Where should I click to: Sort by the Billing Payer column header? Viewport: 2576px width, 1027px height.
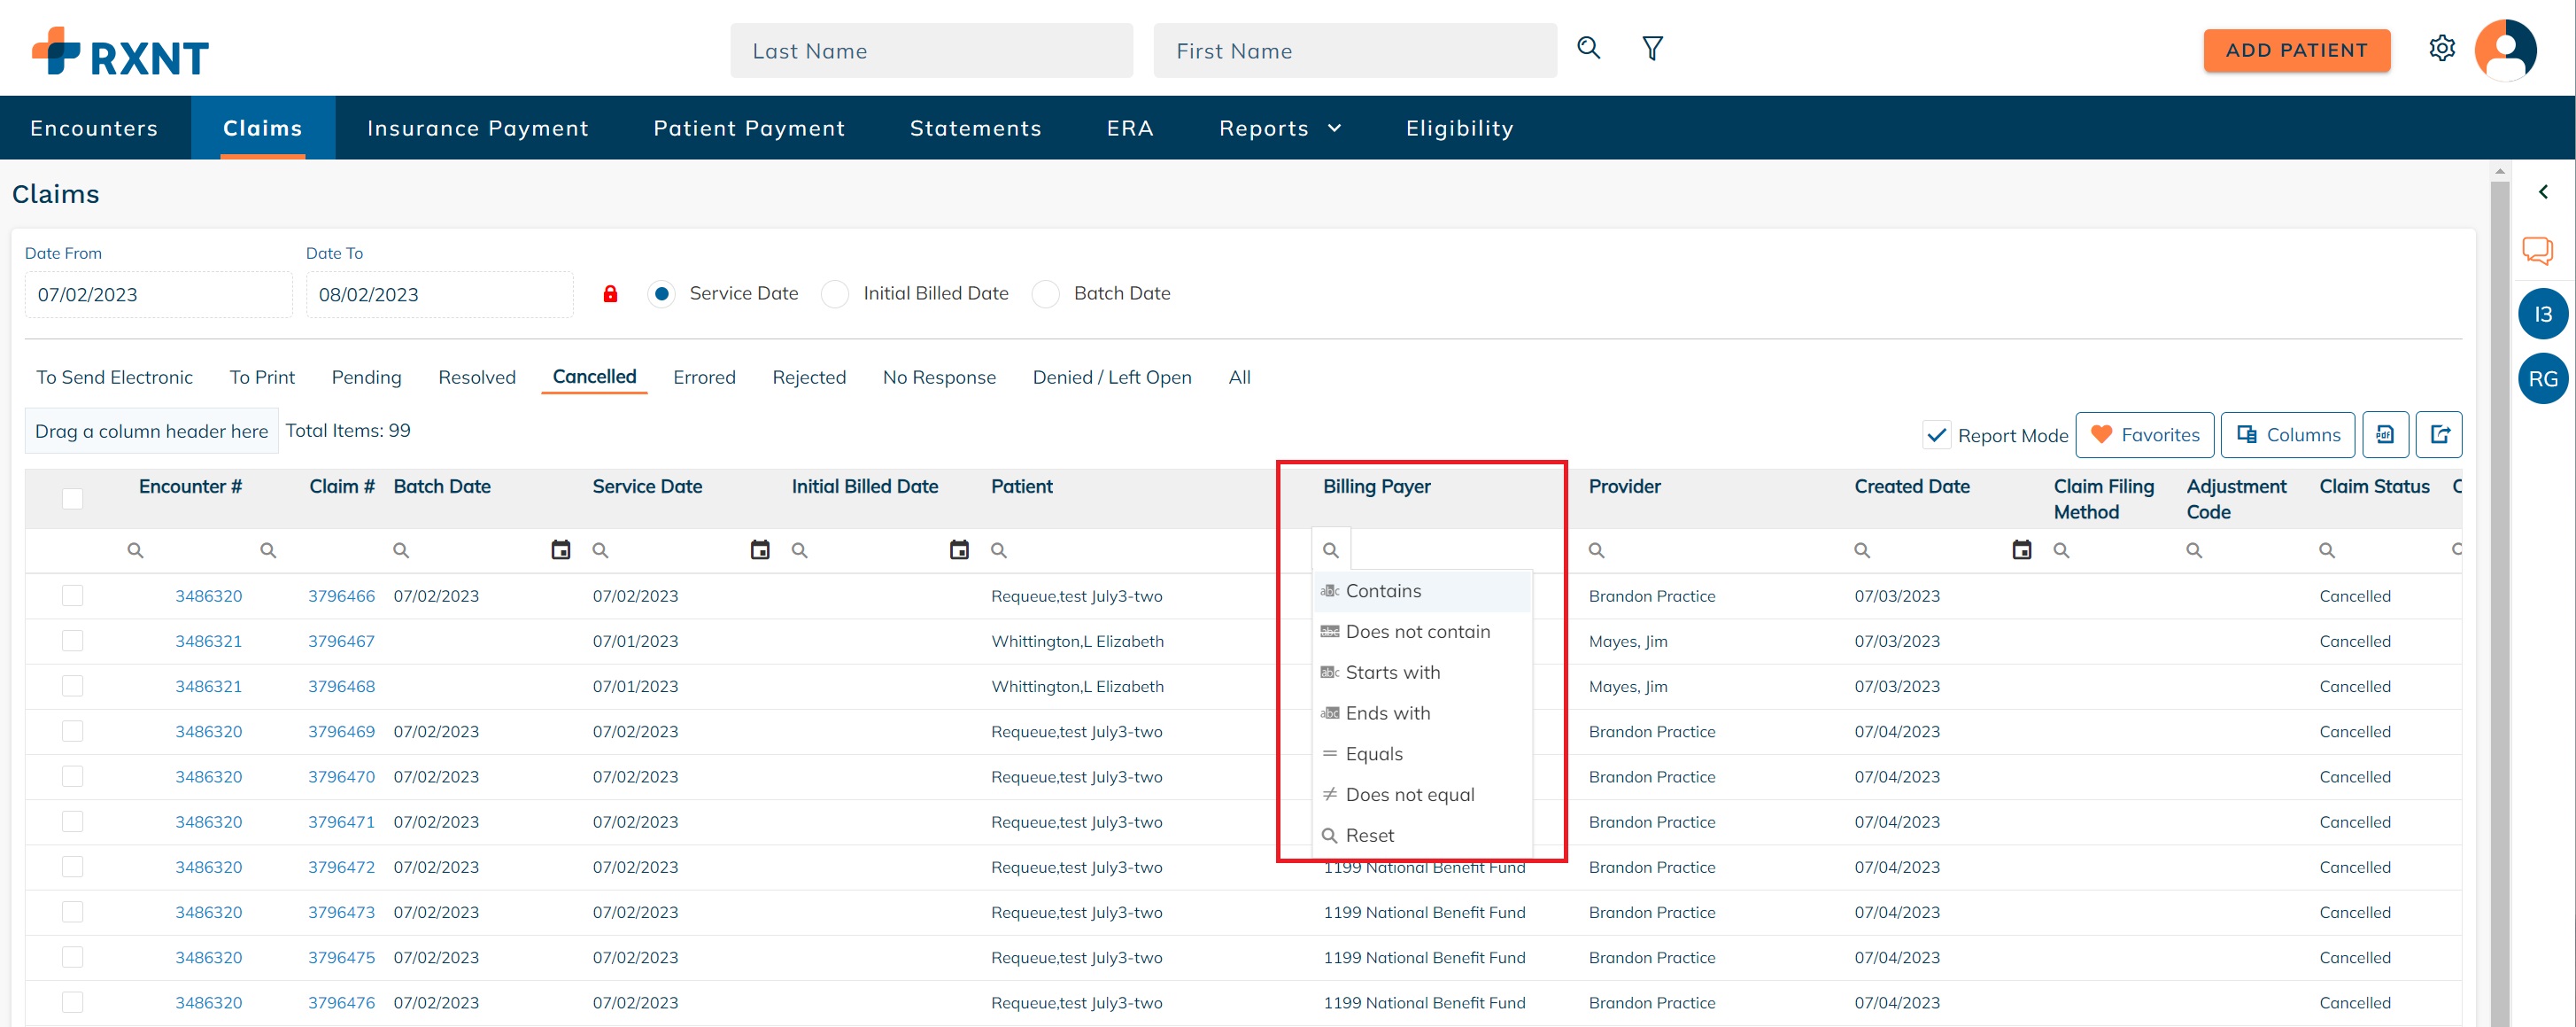(x=1376, y=486)
